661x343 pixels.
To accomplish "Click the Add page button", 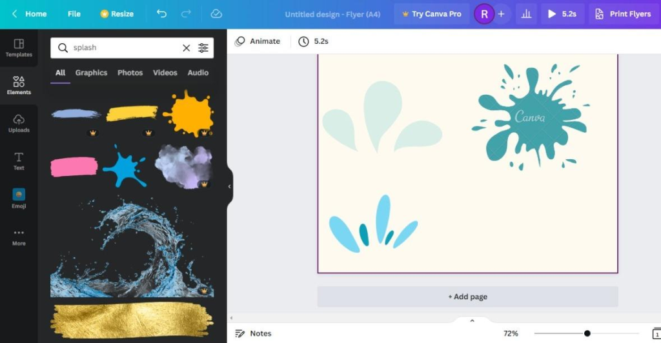I will [467, 297].
